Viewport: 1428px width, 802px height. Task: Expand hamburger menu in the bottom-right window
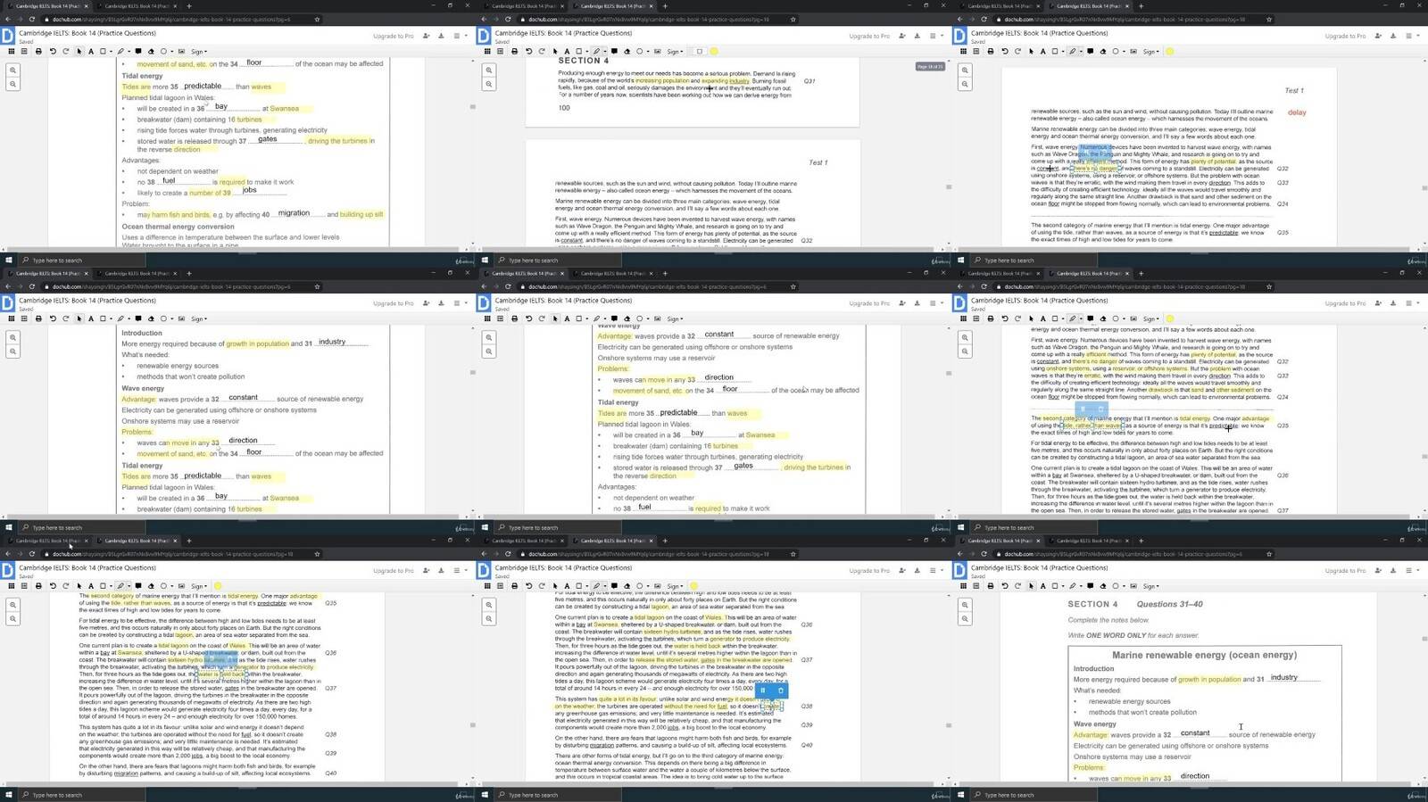click(1408, 571)
